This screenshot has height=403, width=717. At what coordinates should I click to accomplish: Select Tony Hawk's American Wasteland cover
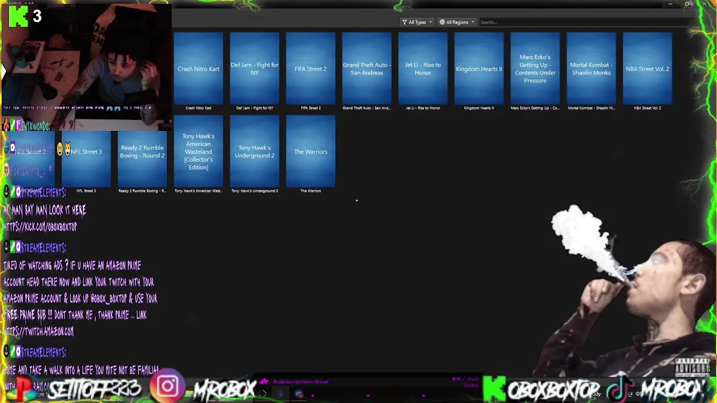(x=198, y=152)
